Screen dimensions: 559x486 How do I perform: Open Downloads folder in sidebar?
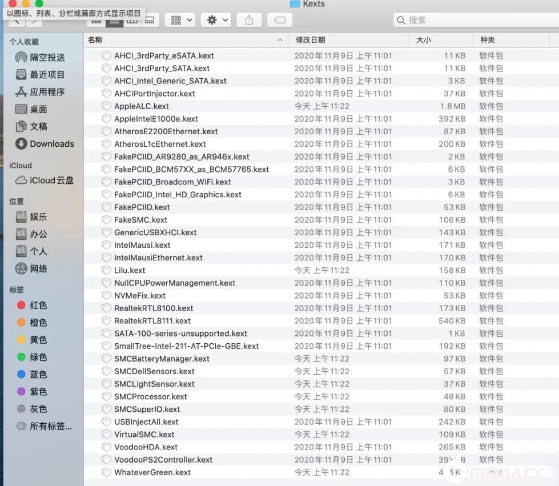click(51, 144)
